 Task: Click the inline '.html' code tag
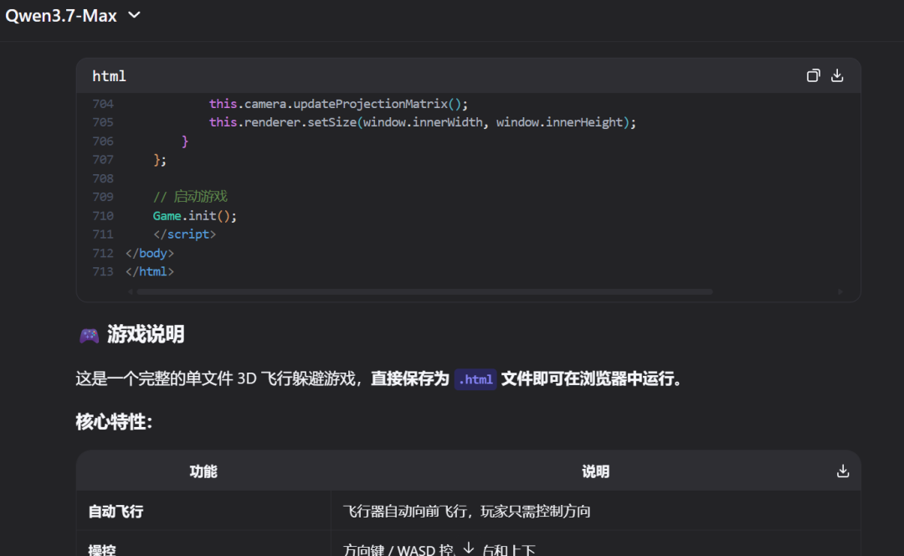pyautogui.click(x=475, y=379)
